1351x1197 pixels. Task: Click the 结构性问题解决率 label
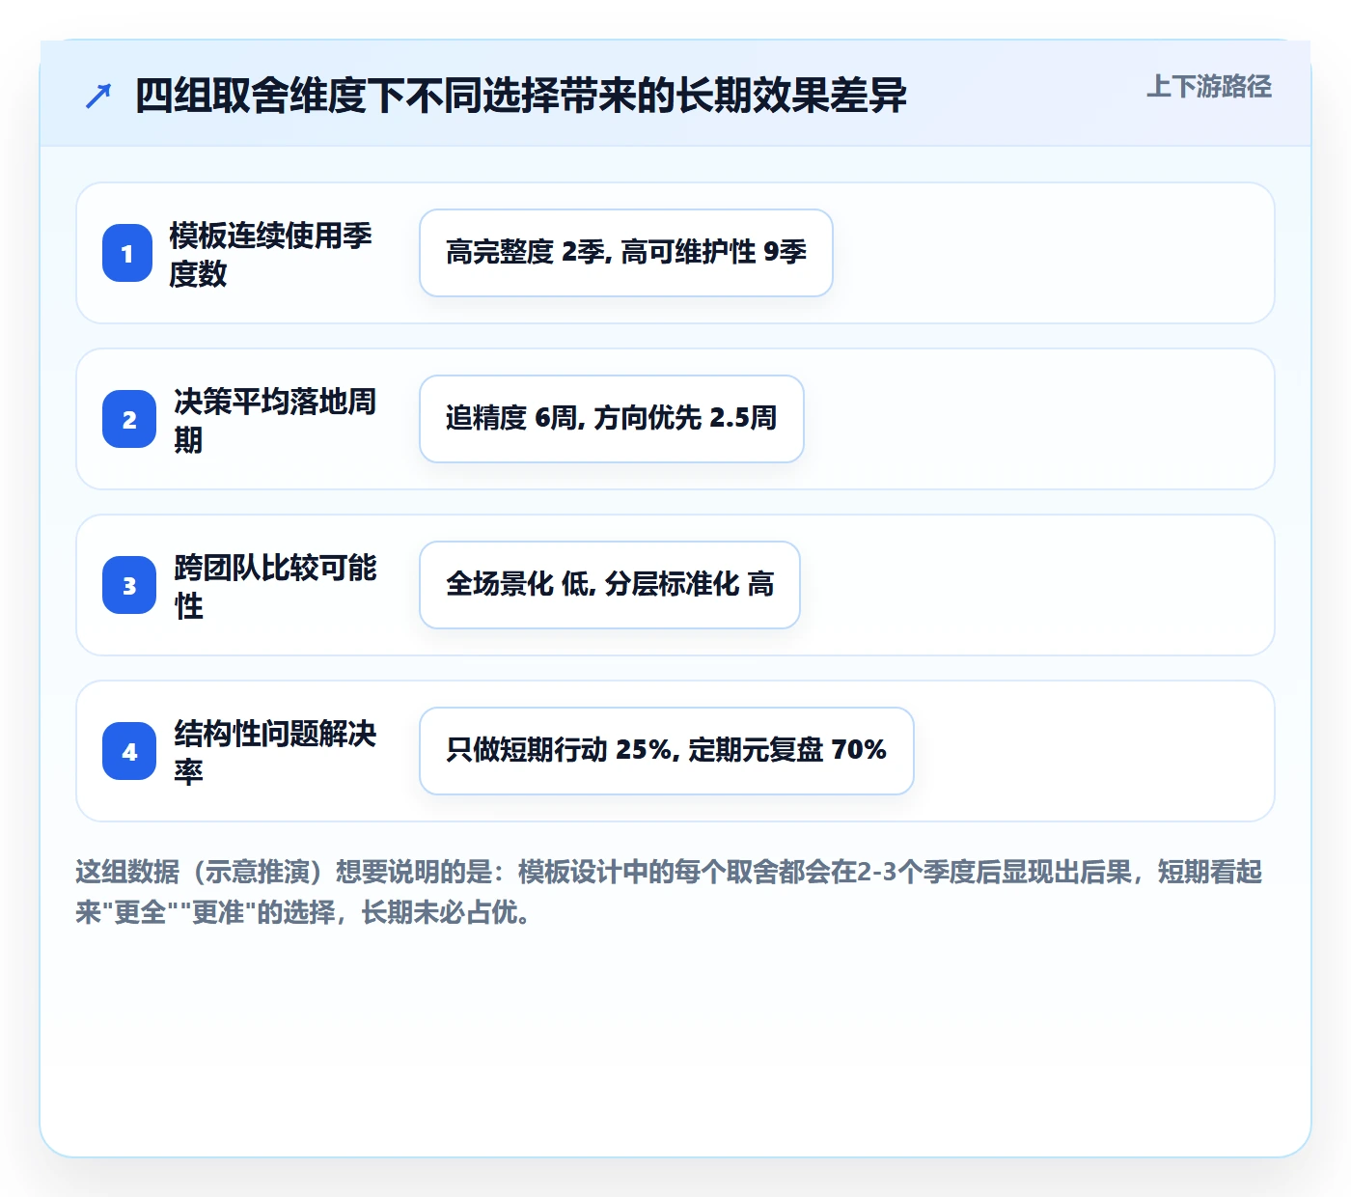tap(276, 752)
